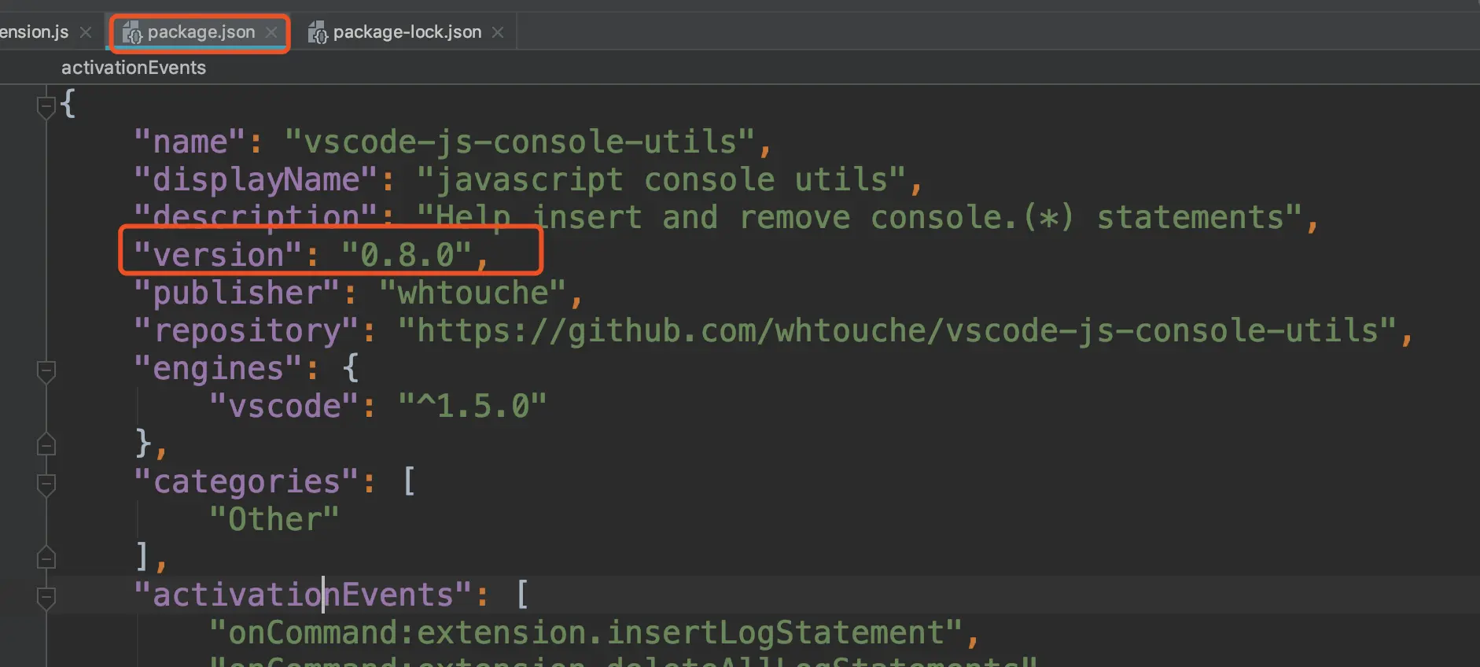Click the categories closing bracket fold marker
Viewport: 1480px width, 667px height.
click(x=46, y=558)
